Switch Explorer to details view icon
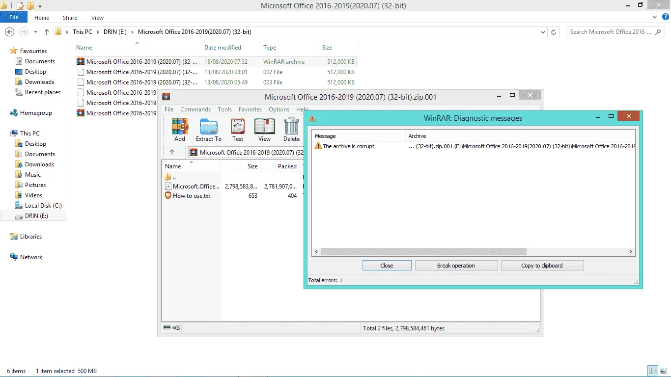Screen dimensions: 671x377 [653, 371]
